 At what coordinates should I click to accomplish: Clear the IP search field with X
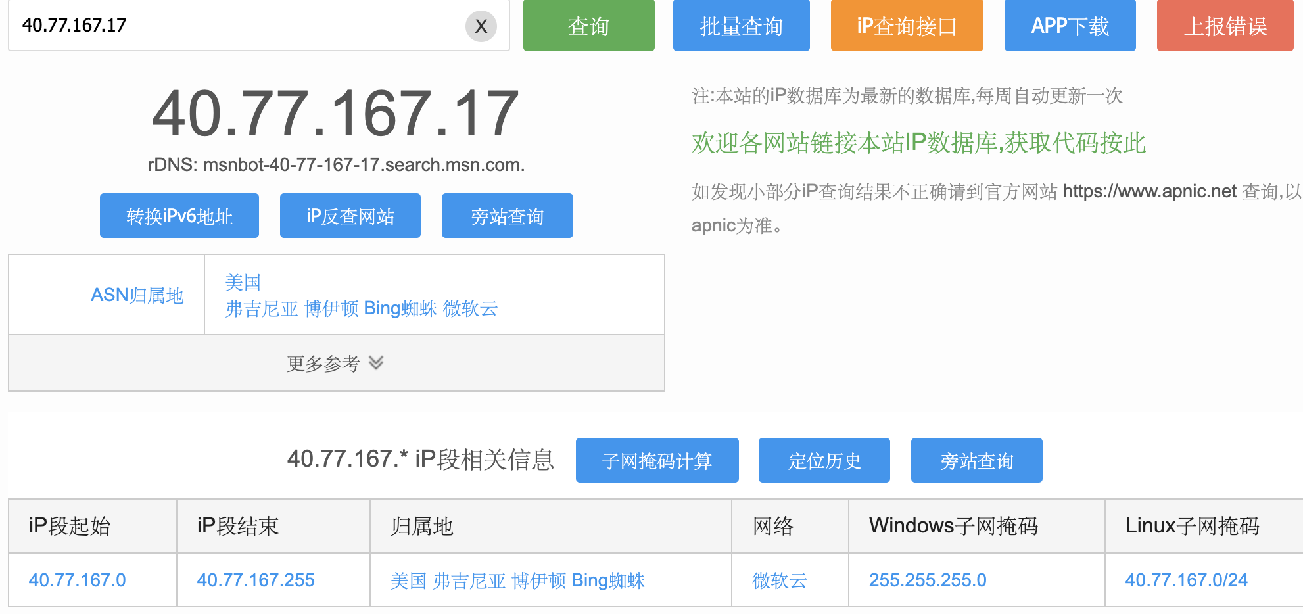[x=481, y=26]
